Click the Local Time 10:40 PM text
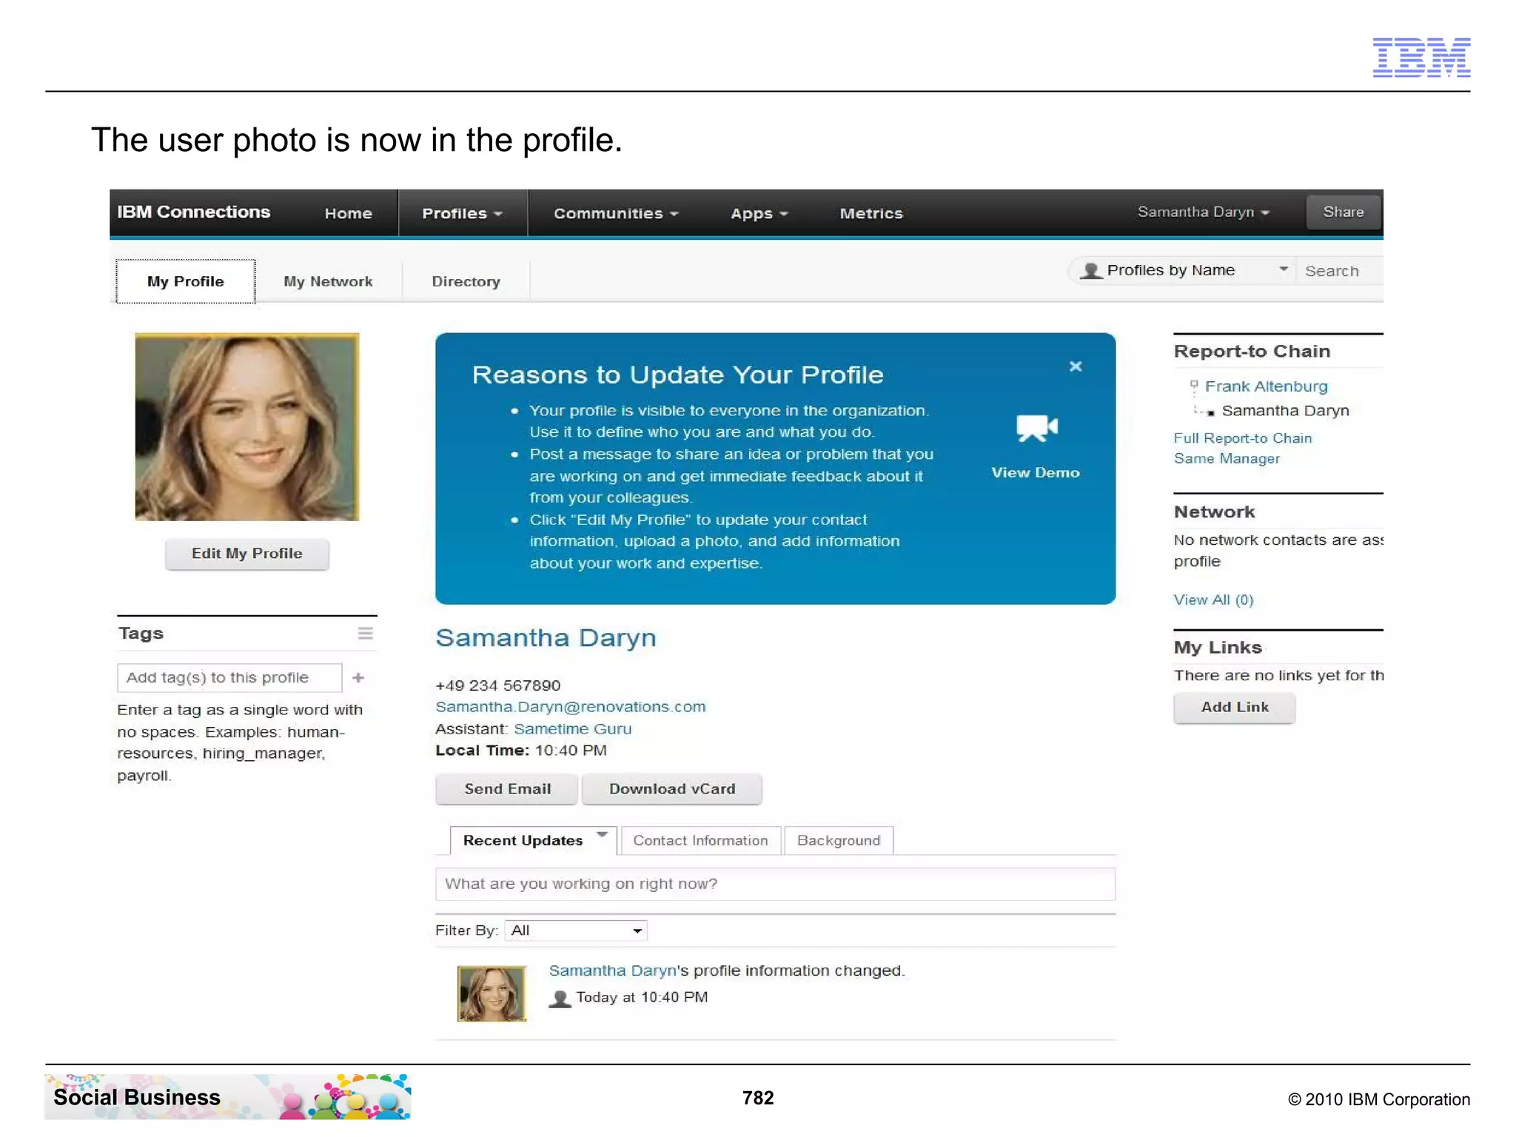This screenshot has width=1516, height=1137. [x=521, y=751]
